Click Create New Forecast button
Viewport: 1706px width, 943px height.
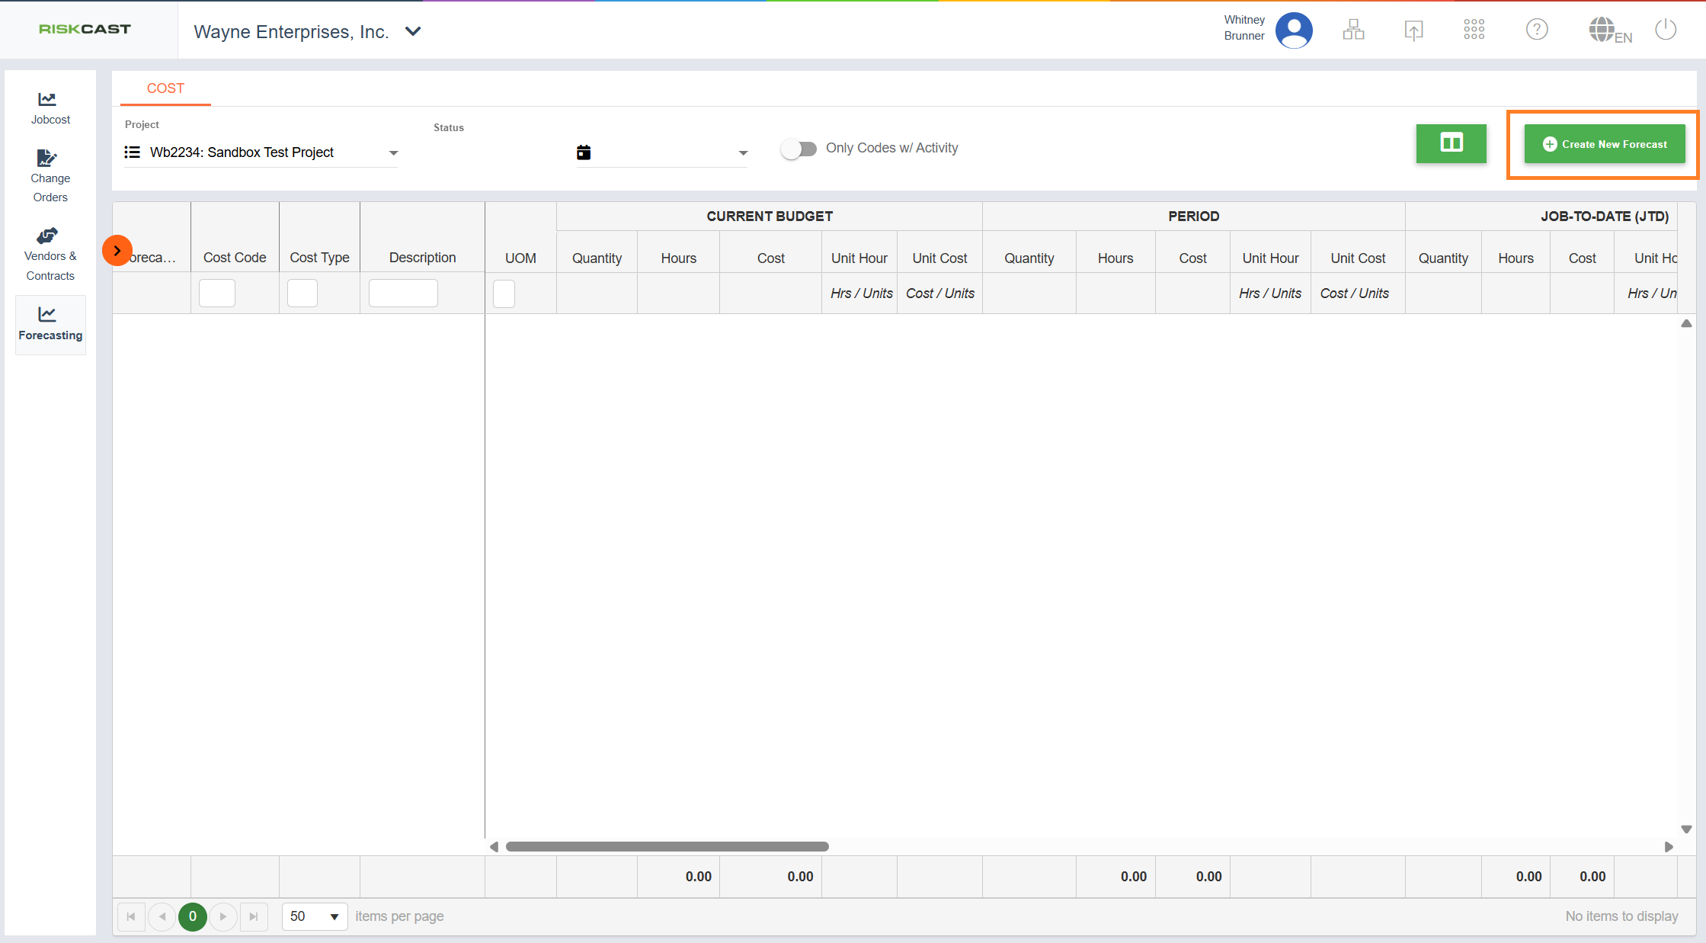1604,144
